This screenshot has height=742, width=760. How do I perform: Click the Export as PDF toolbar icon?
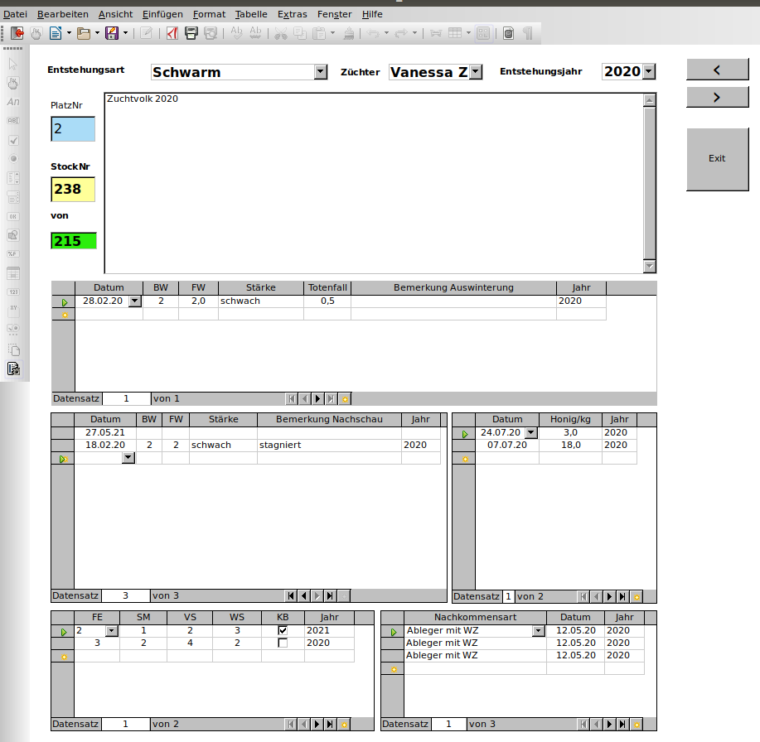coord(172,33)
